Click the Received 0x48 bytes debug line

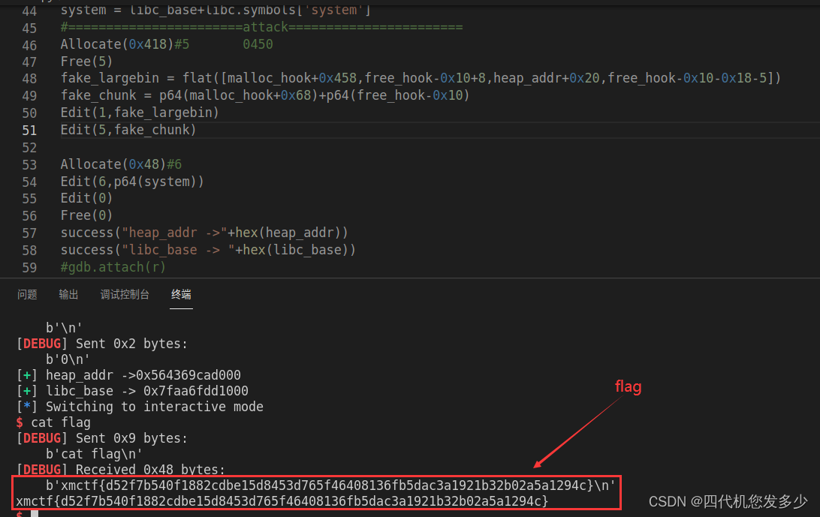point(121,470)
